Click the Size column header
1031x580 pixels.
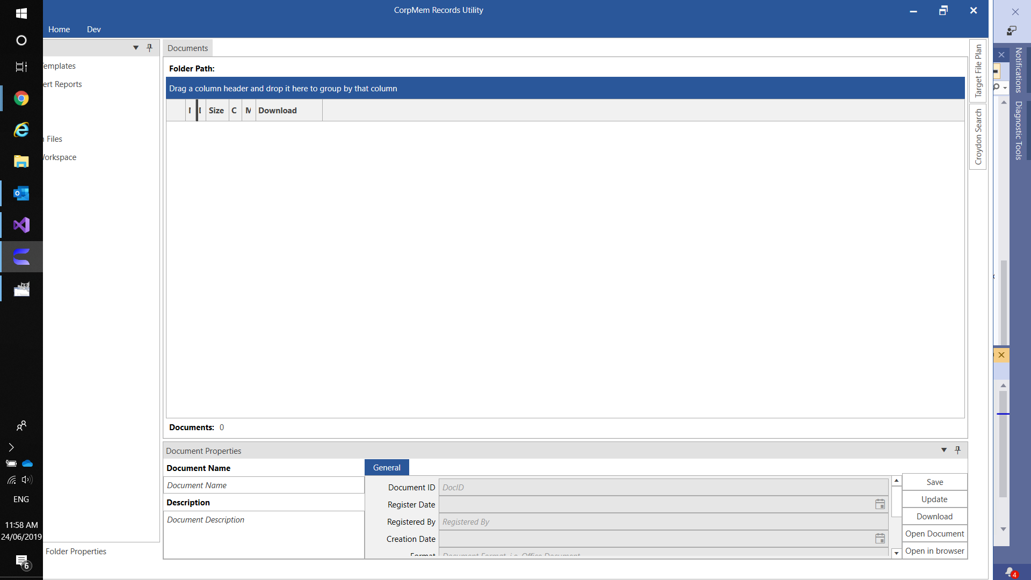216,111
